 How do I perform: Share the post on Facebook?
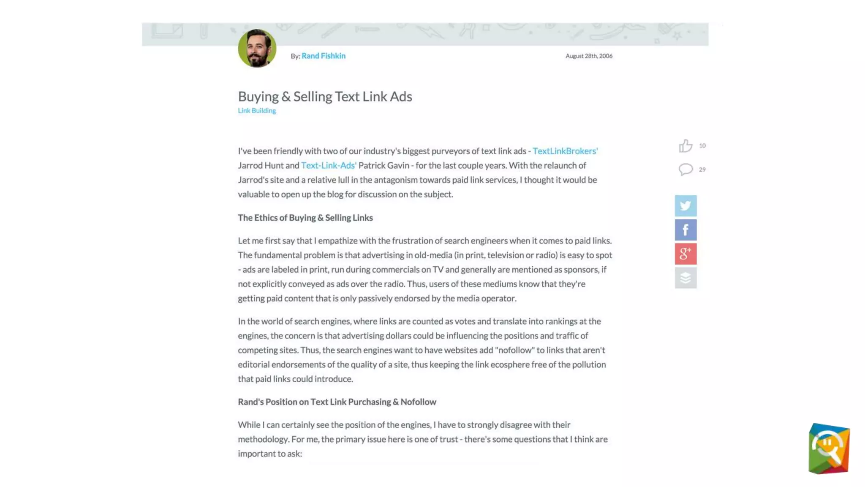[x=685, y=230]
